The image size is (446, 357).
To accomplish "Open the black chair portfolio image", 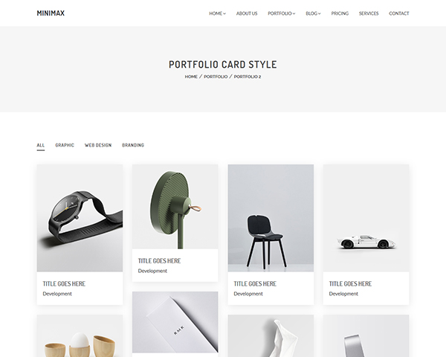I will pyautogui.click(x=271, y=218).
